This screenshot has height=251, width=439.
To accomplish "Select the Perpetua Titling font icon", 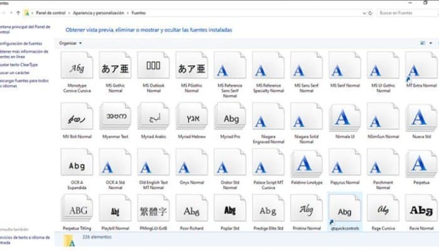I will [x=77, y=208].
